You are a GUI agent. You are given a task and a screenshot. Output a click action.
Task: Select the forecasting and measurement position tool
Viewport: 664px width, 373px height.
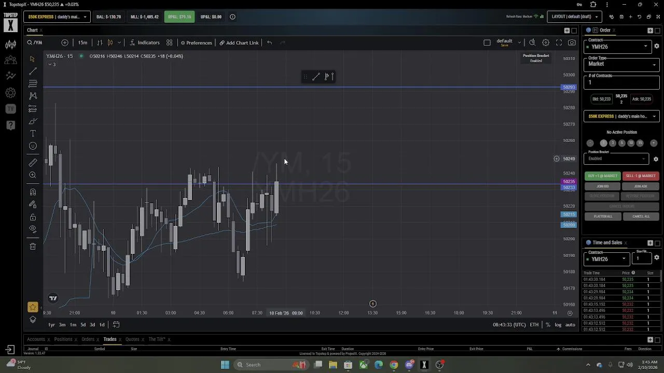coord(33,109)
